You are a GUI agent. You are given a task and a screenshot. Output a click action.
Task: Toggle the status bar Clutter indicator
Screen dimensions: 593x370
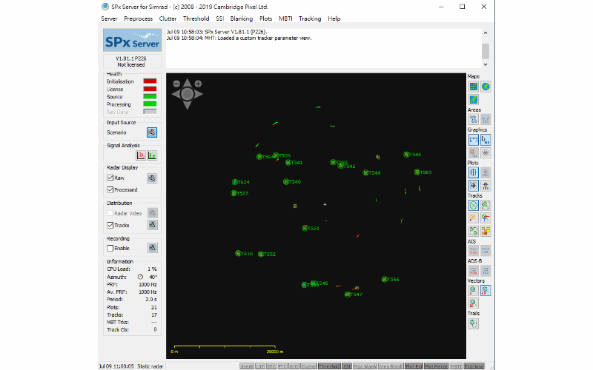click(308, 366)
